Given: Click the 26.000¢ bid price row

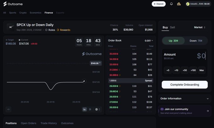Looking at the screenshot, I should [130, 107].
